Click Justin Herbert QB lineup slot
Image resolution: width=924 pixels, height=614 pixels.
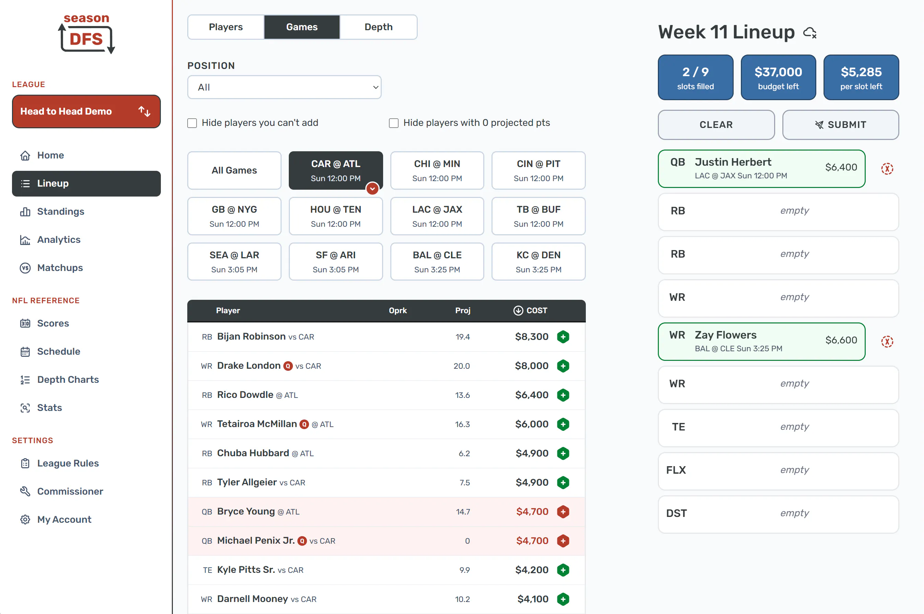(761, 169)
